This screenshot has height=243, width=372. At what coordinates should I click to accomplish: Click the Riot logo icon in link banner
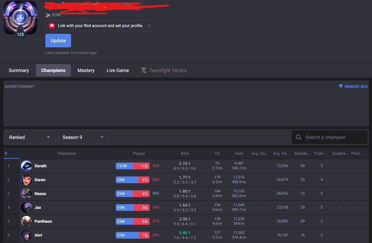(x=52, y=26)
